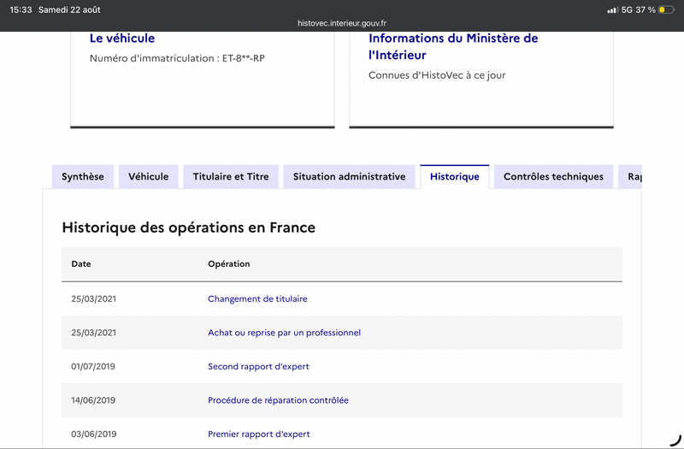This screenshot has width=684, height=449.
Task: Select the Situation administrative tab
Action: tap(349, 177)
